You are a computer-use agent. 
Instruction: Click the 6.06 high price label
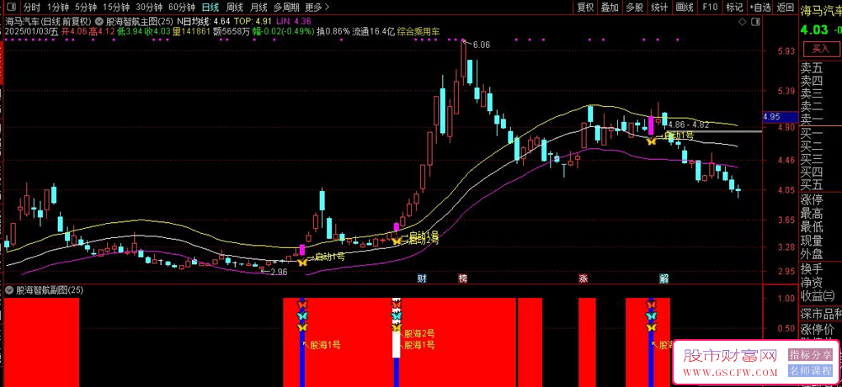(x=482, y=45)
